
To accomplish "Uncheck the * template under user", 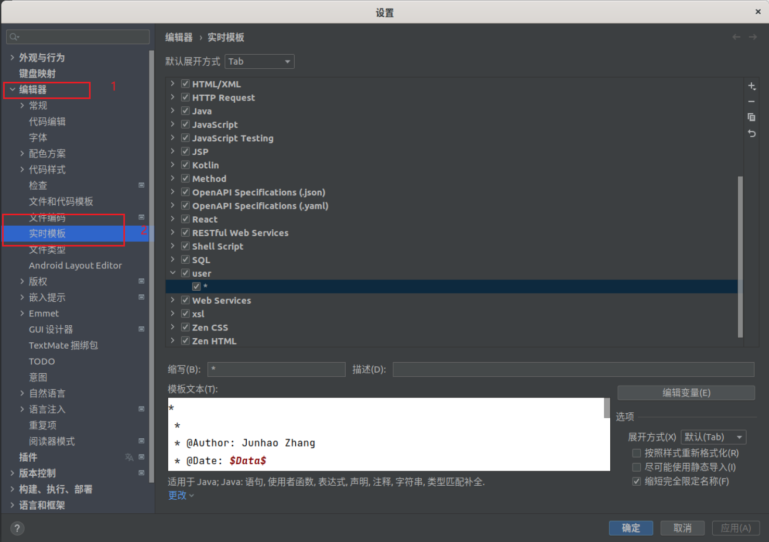I will coord(196,286).
